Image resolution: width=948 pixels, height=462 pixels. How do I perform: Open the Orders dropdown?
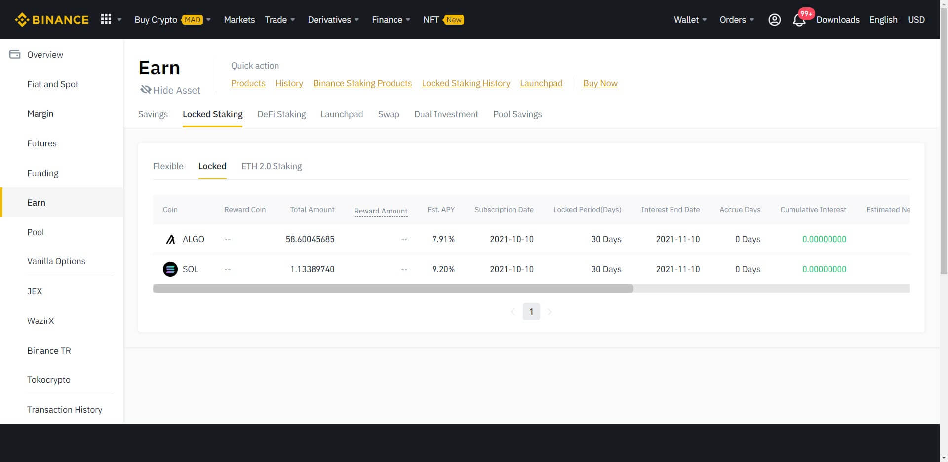(x=737, y=20)
